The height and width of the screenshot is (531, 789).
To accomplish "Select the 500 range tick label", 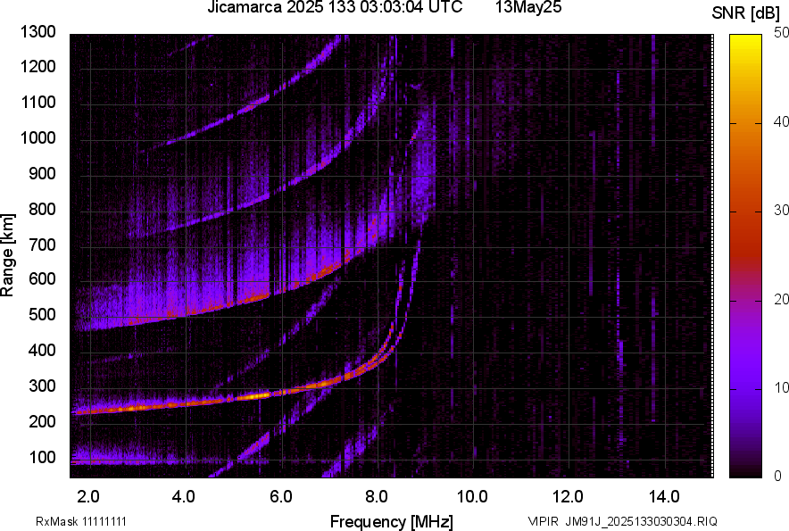I will 42,314.
